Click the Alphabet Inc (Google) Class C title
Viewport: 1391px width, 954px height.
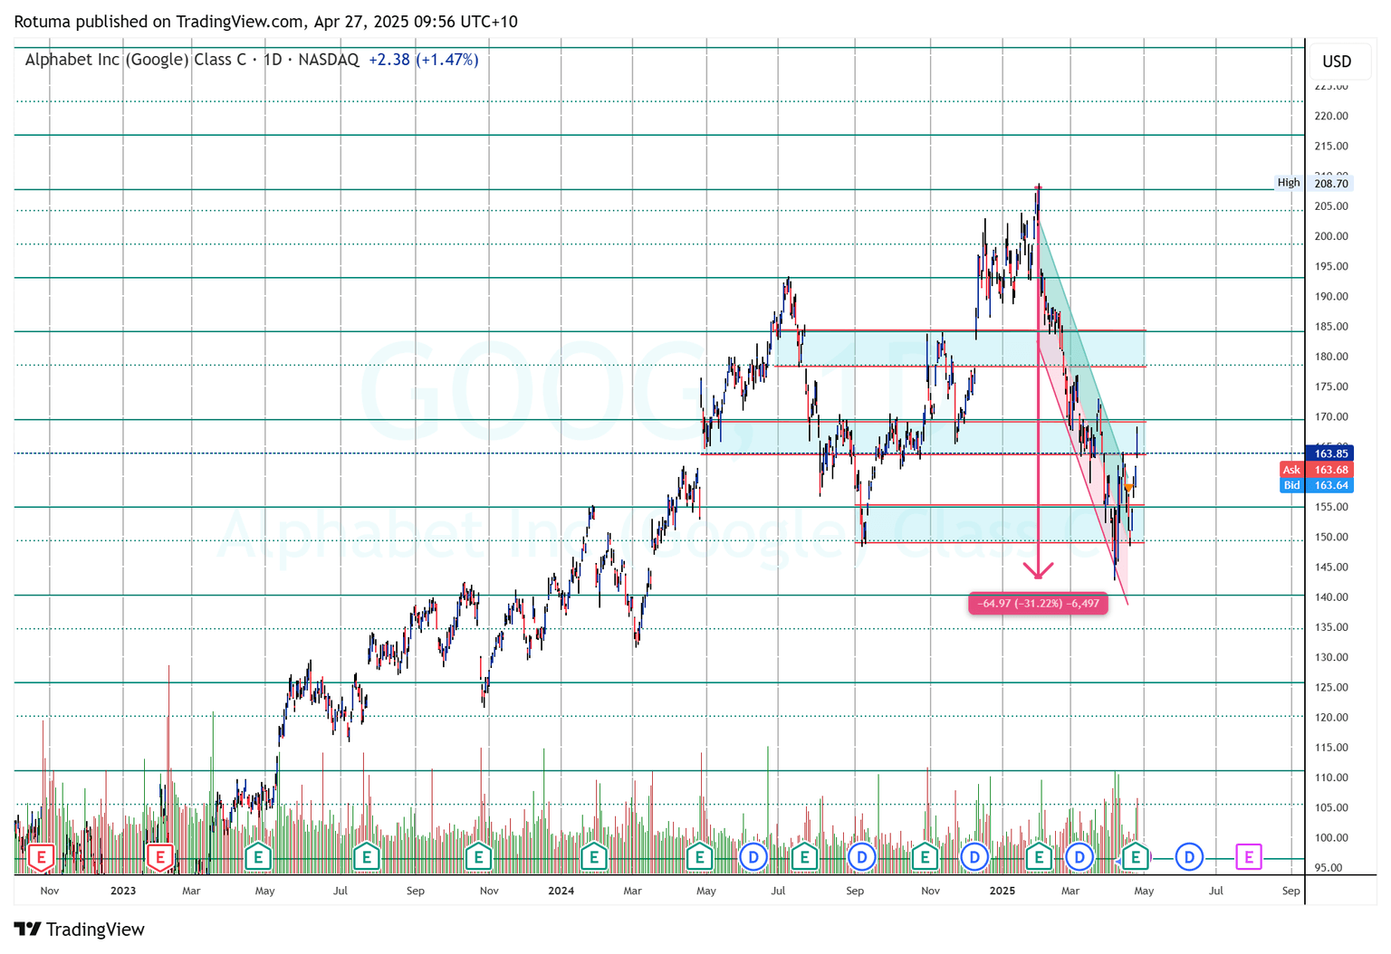point(136,60)
